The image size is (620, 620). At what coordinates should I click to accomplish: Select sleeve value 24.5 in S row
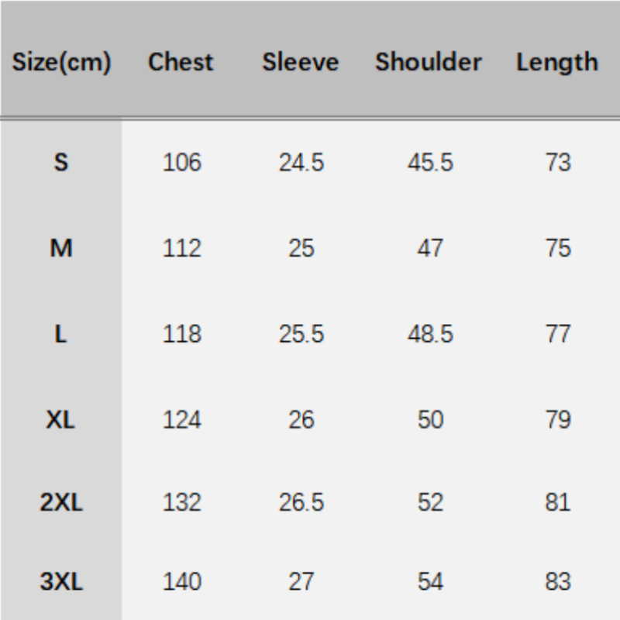[301, 163]
